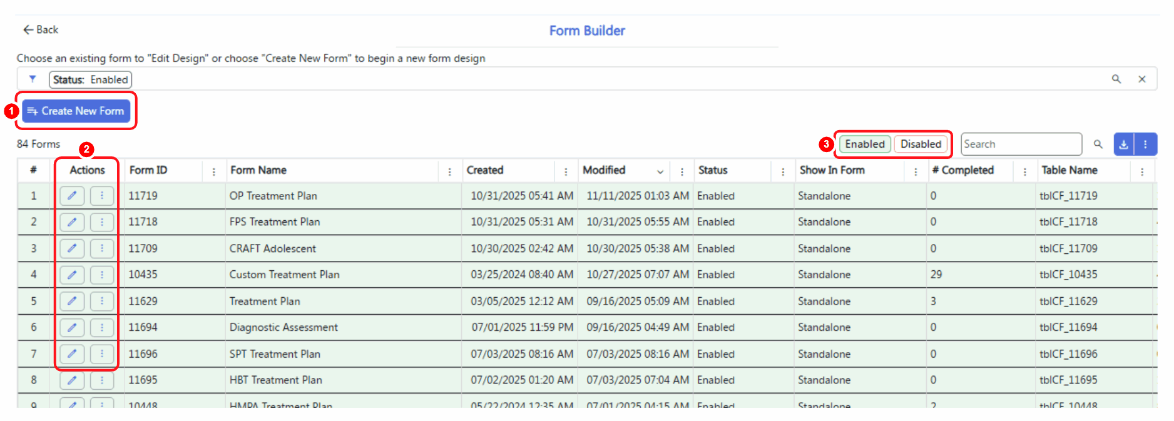1174x421 pixels.
Task: Open more actions for form 11629
Action: click(x=102, y=301)
